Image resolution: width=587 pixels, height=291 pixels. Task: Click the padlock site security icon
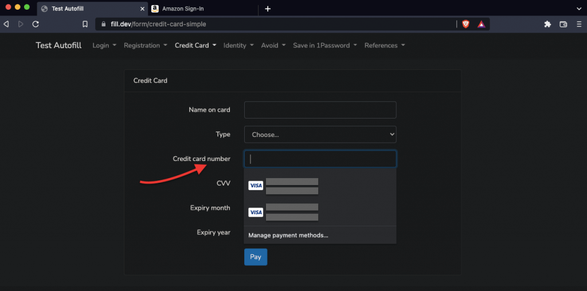click(104, 24)
